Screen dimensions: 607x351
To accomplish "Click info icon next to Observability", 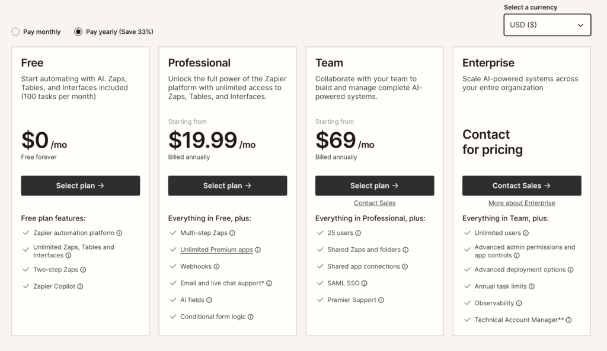I will 519,303.
